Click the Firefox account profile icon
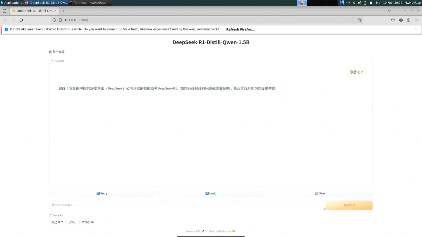422x237 pixels. [401, 20]
